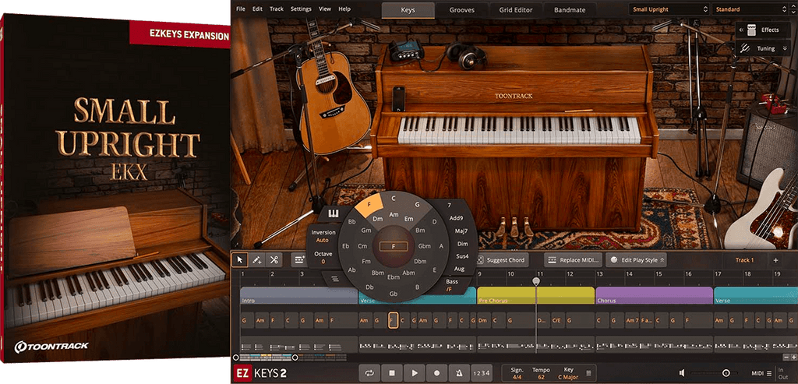Select the Track 1 tab
Viewport: 798px width, 384px height.
pos(744,260)
